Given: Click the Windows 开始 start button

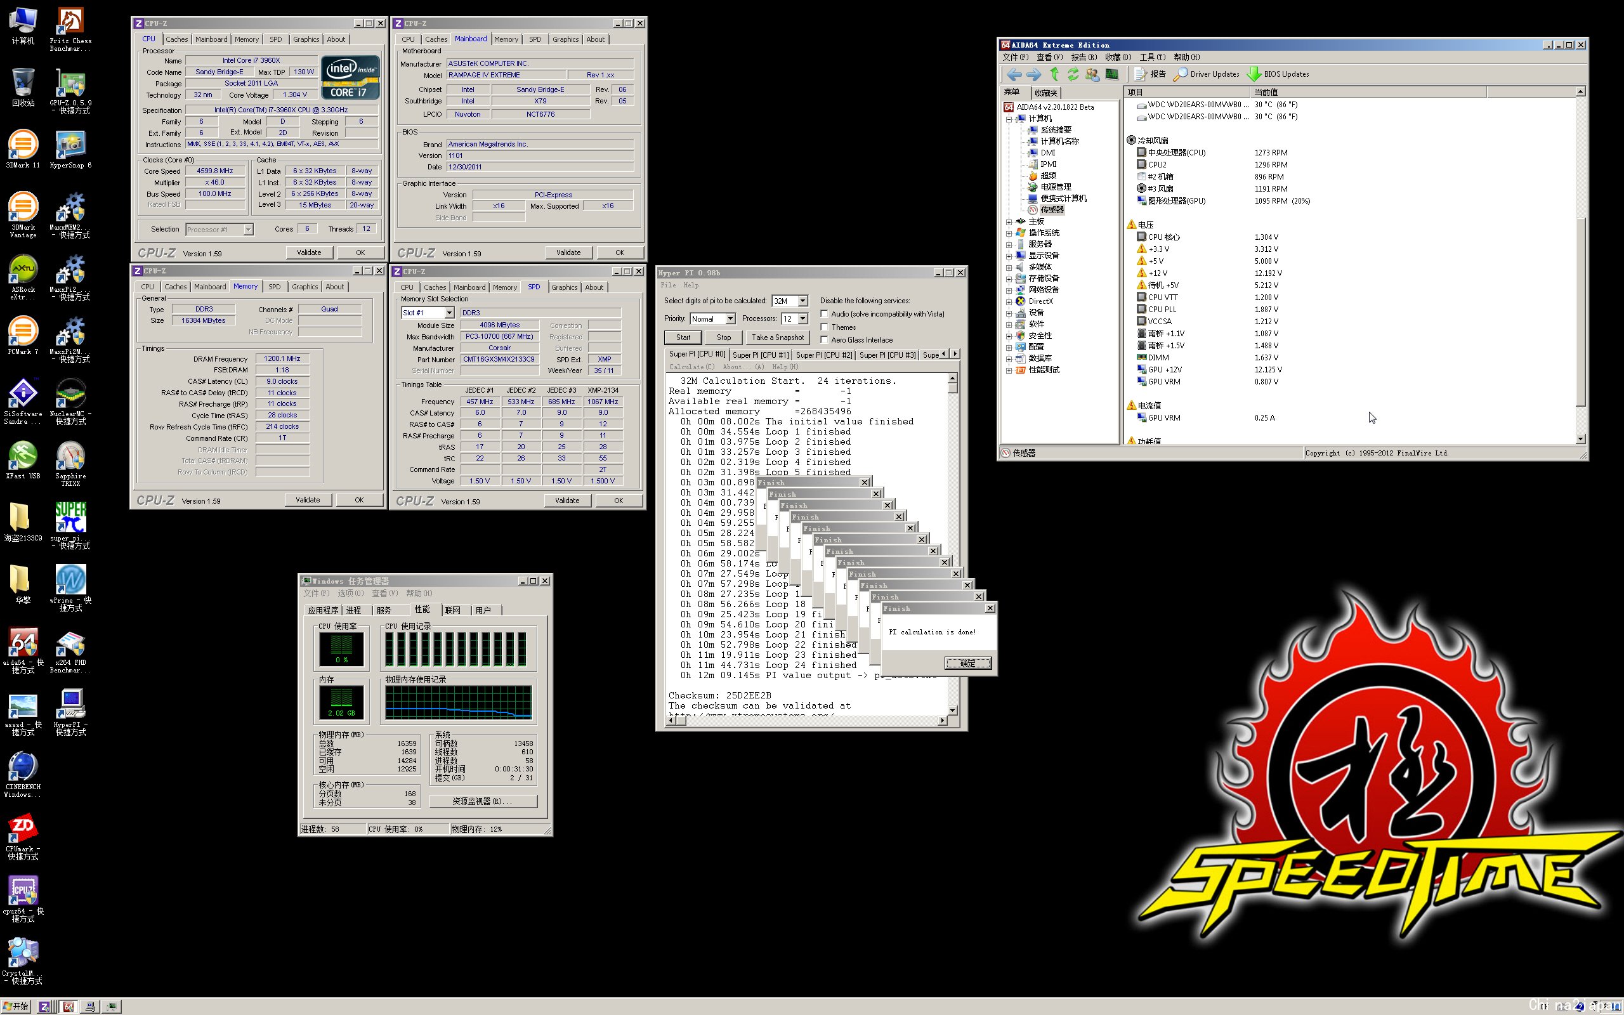Looking at the screenshot, I should tap(16, 1006).
